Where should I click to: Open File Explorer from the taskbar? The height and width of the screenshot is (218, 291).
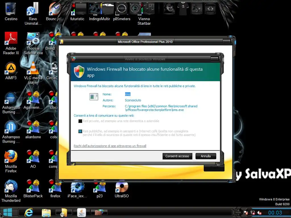[x=46, y=213]
